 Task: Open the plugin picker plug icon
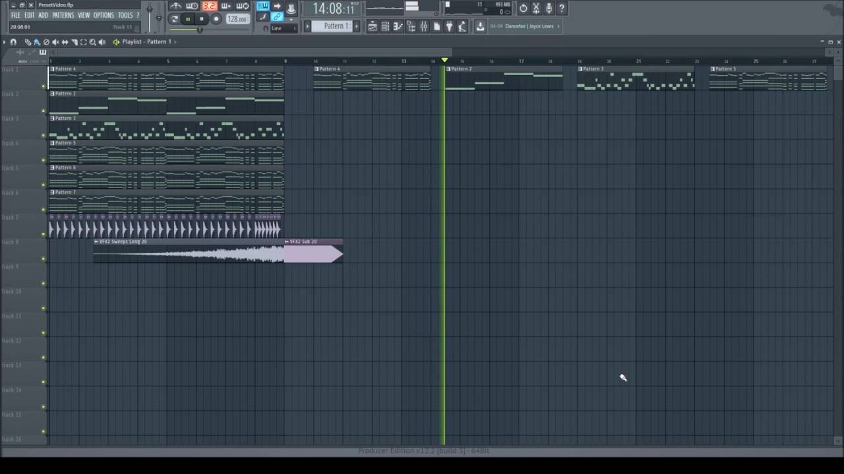(x=450, y=26)
